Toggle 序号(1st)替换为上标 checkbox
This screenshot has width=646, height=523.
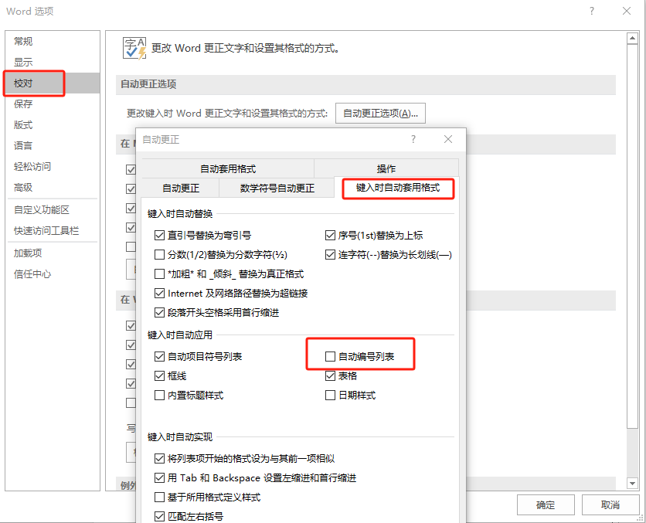point(330,235)
